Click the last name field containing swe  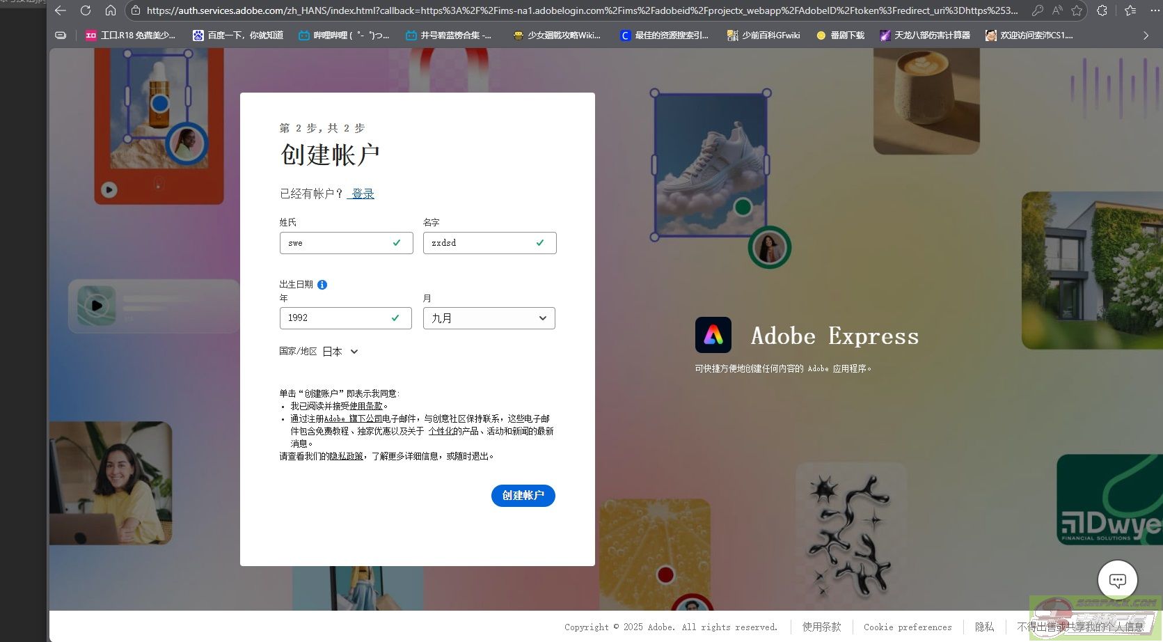(338, 243)
